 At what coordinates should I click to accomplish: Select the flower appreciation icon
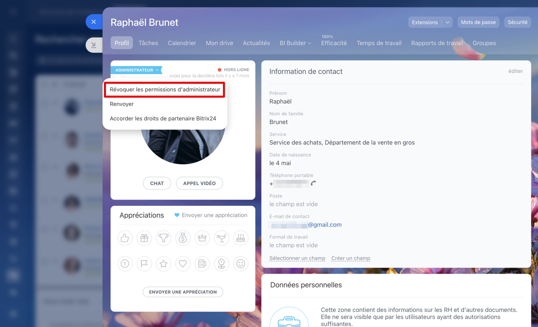click(222, 264)
